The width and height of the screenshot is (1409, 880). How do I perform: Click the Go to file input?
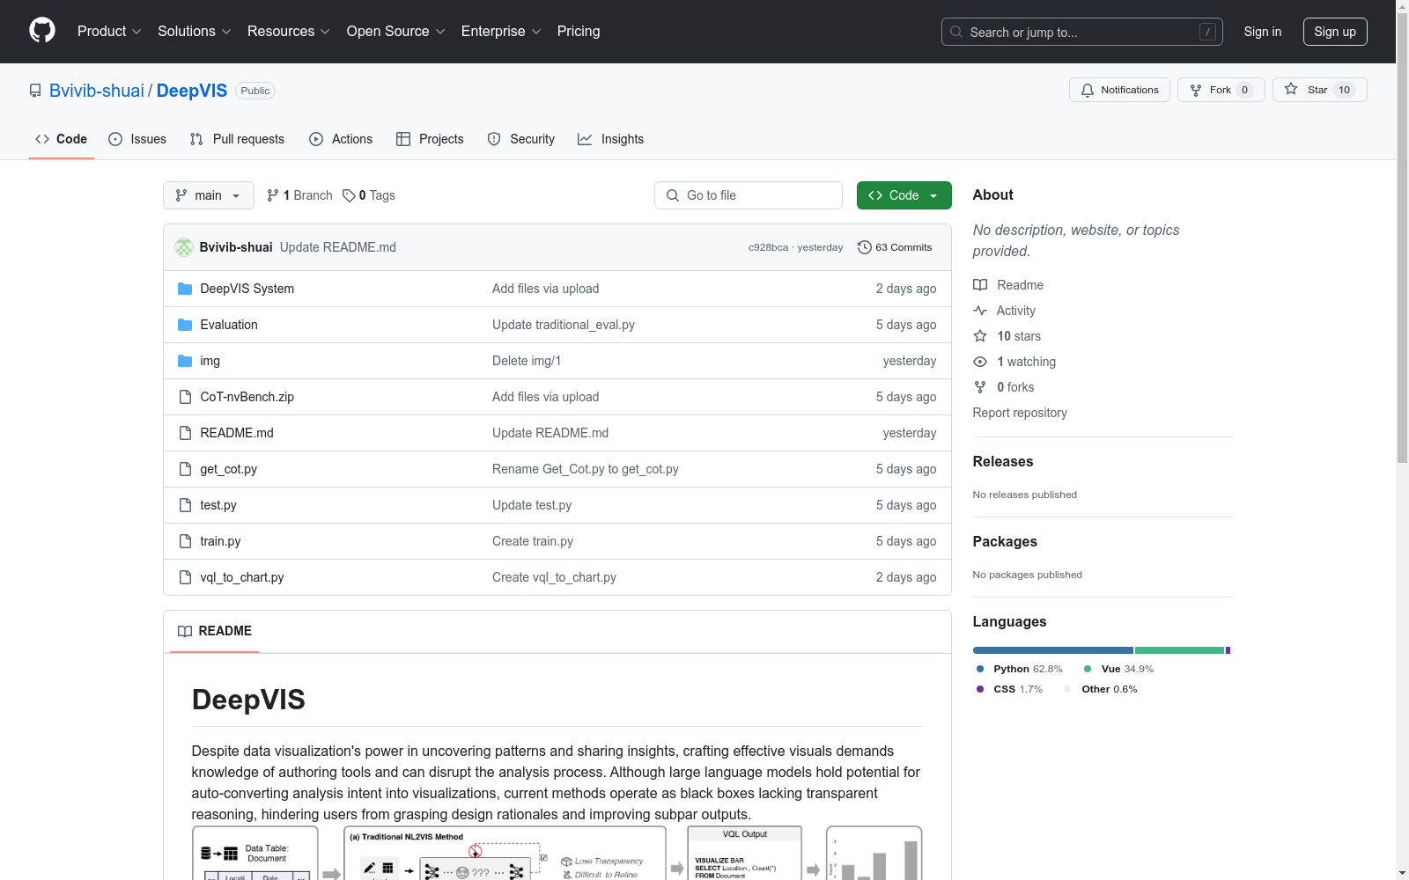click(749, 195)
